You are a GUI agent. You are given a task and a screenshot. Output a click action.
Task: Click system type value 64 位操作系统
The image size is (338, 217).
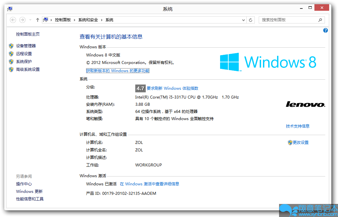click(166, 112)
